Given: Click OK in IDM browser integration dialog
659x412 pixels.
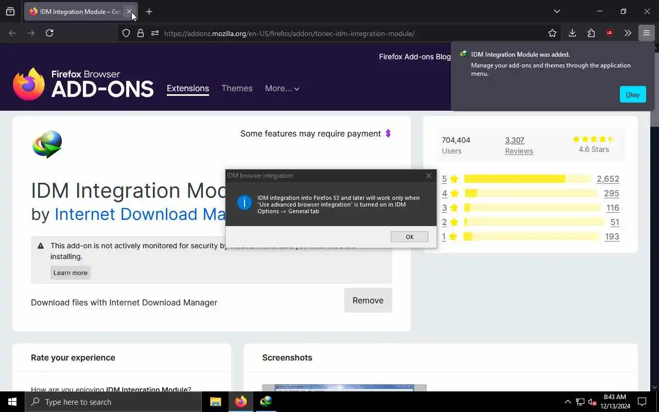Looking at the screenshot, I should click(x=409, y=236).
